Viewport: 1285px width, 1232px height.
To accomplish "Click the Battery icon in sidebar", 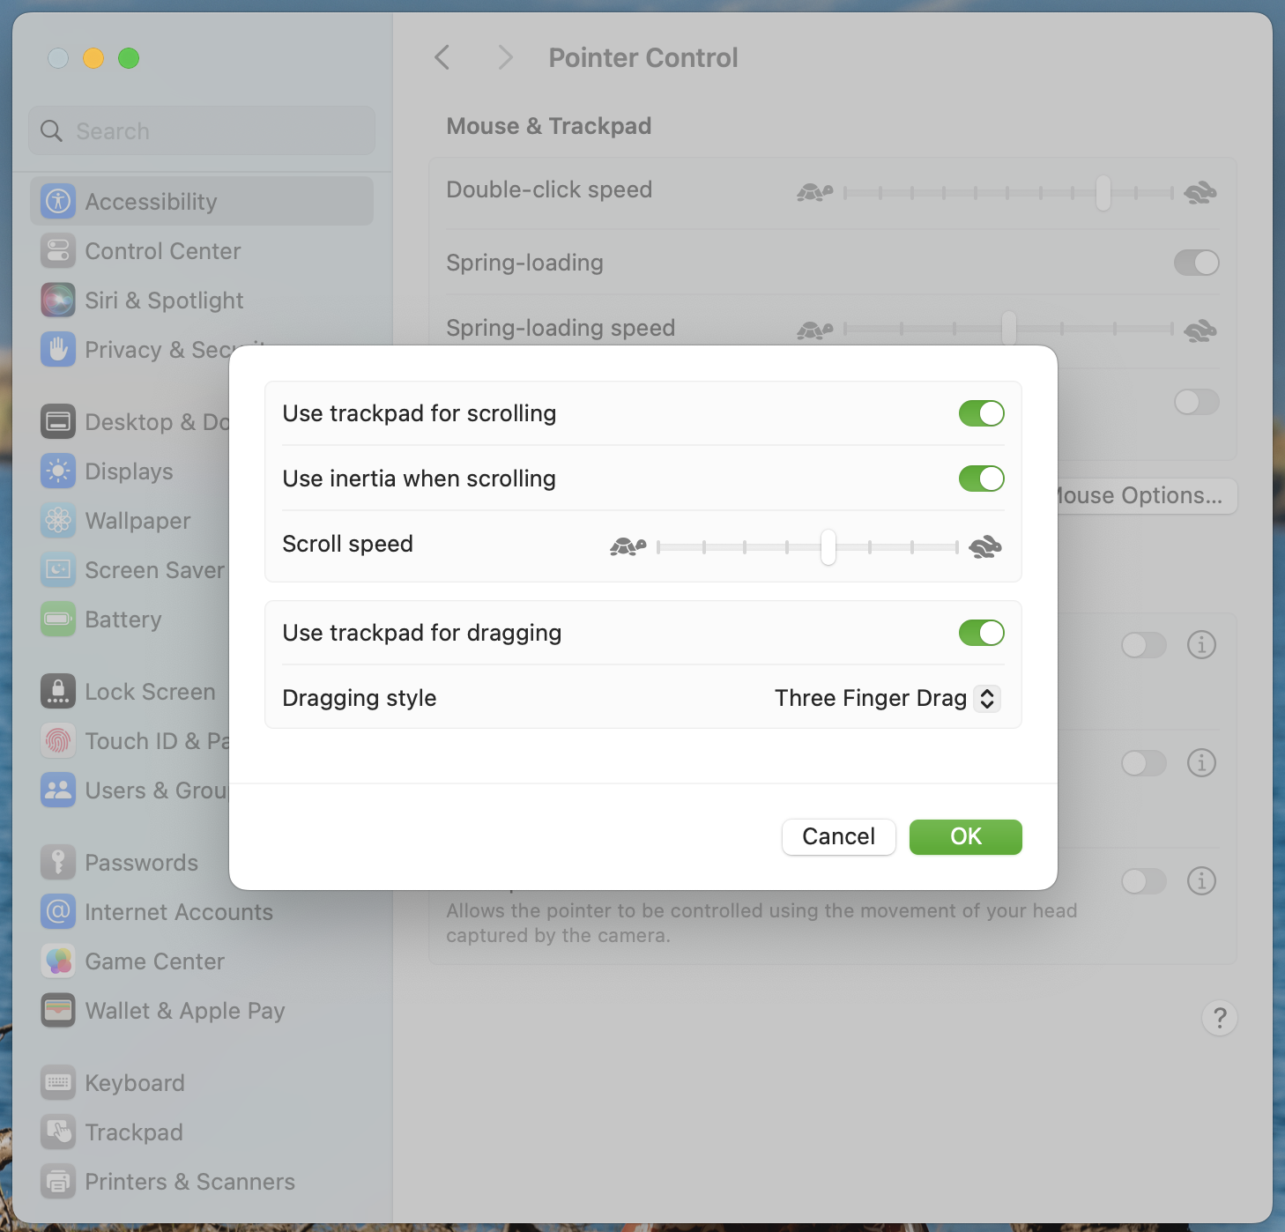I will coord(58,620).
